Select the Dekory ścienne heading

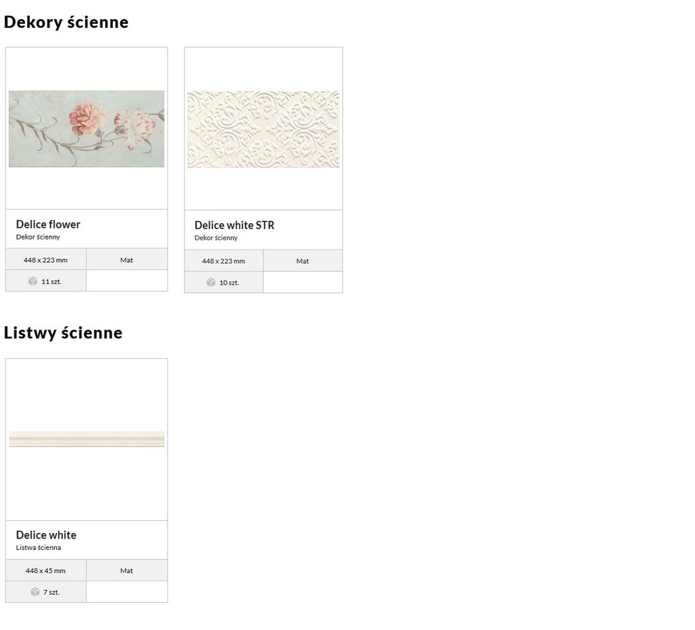click(x=66, y=22)
